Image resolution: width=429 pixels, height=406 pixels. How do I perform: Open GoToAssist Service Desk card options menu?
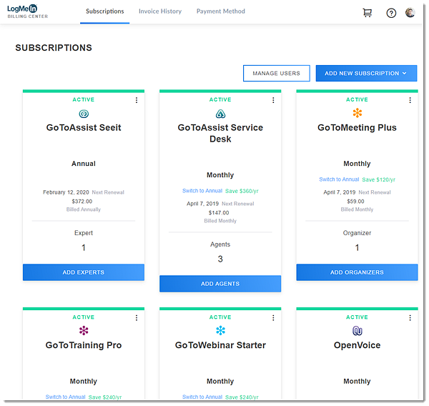coord(273,100)
